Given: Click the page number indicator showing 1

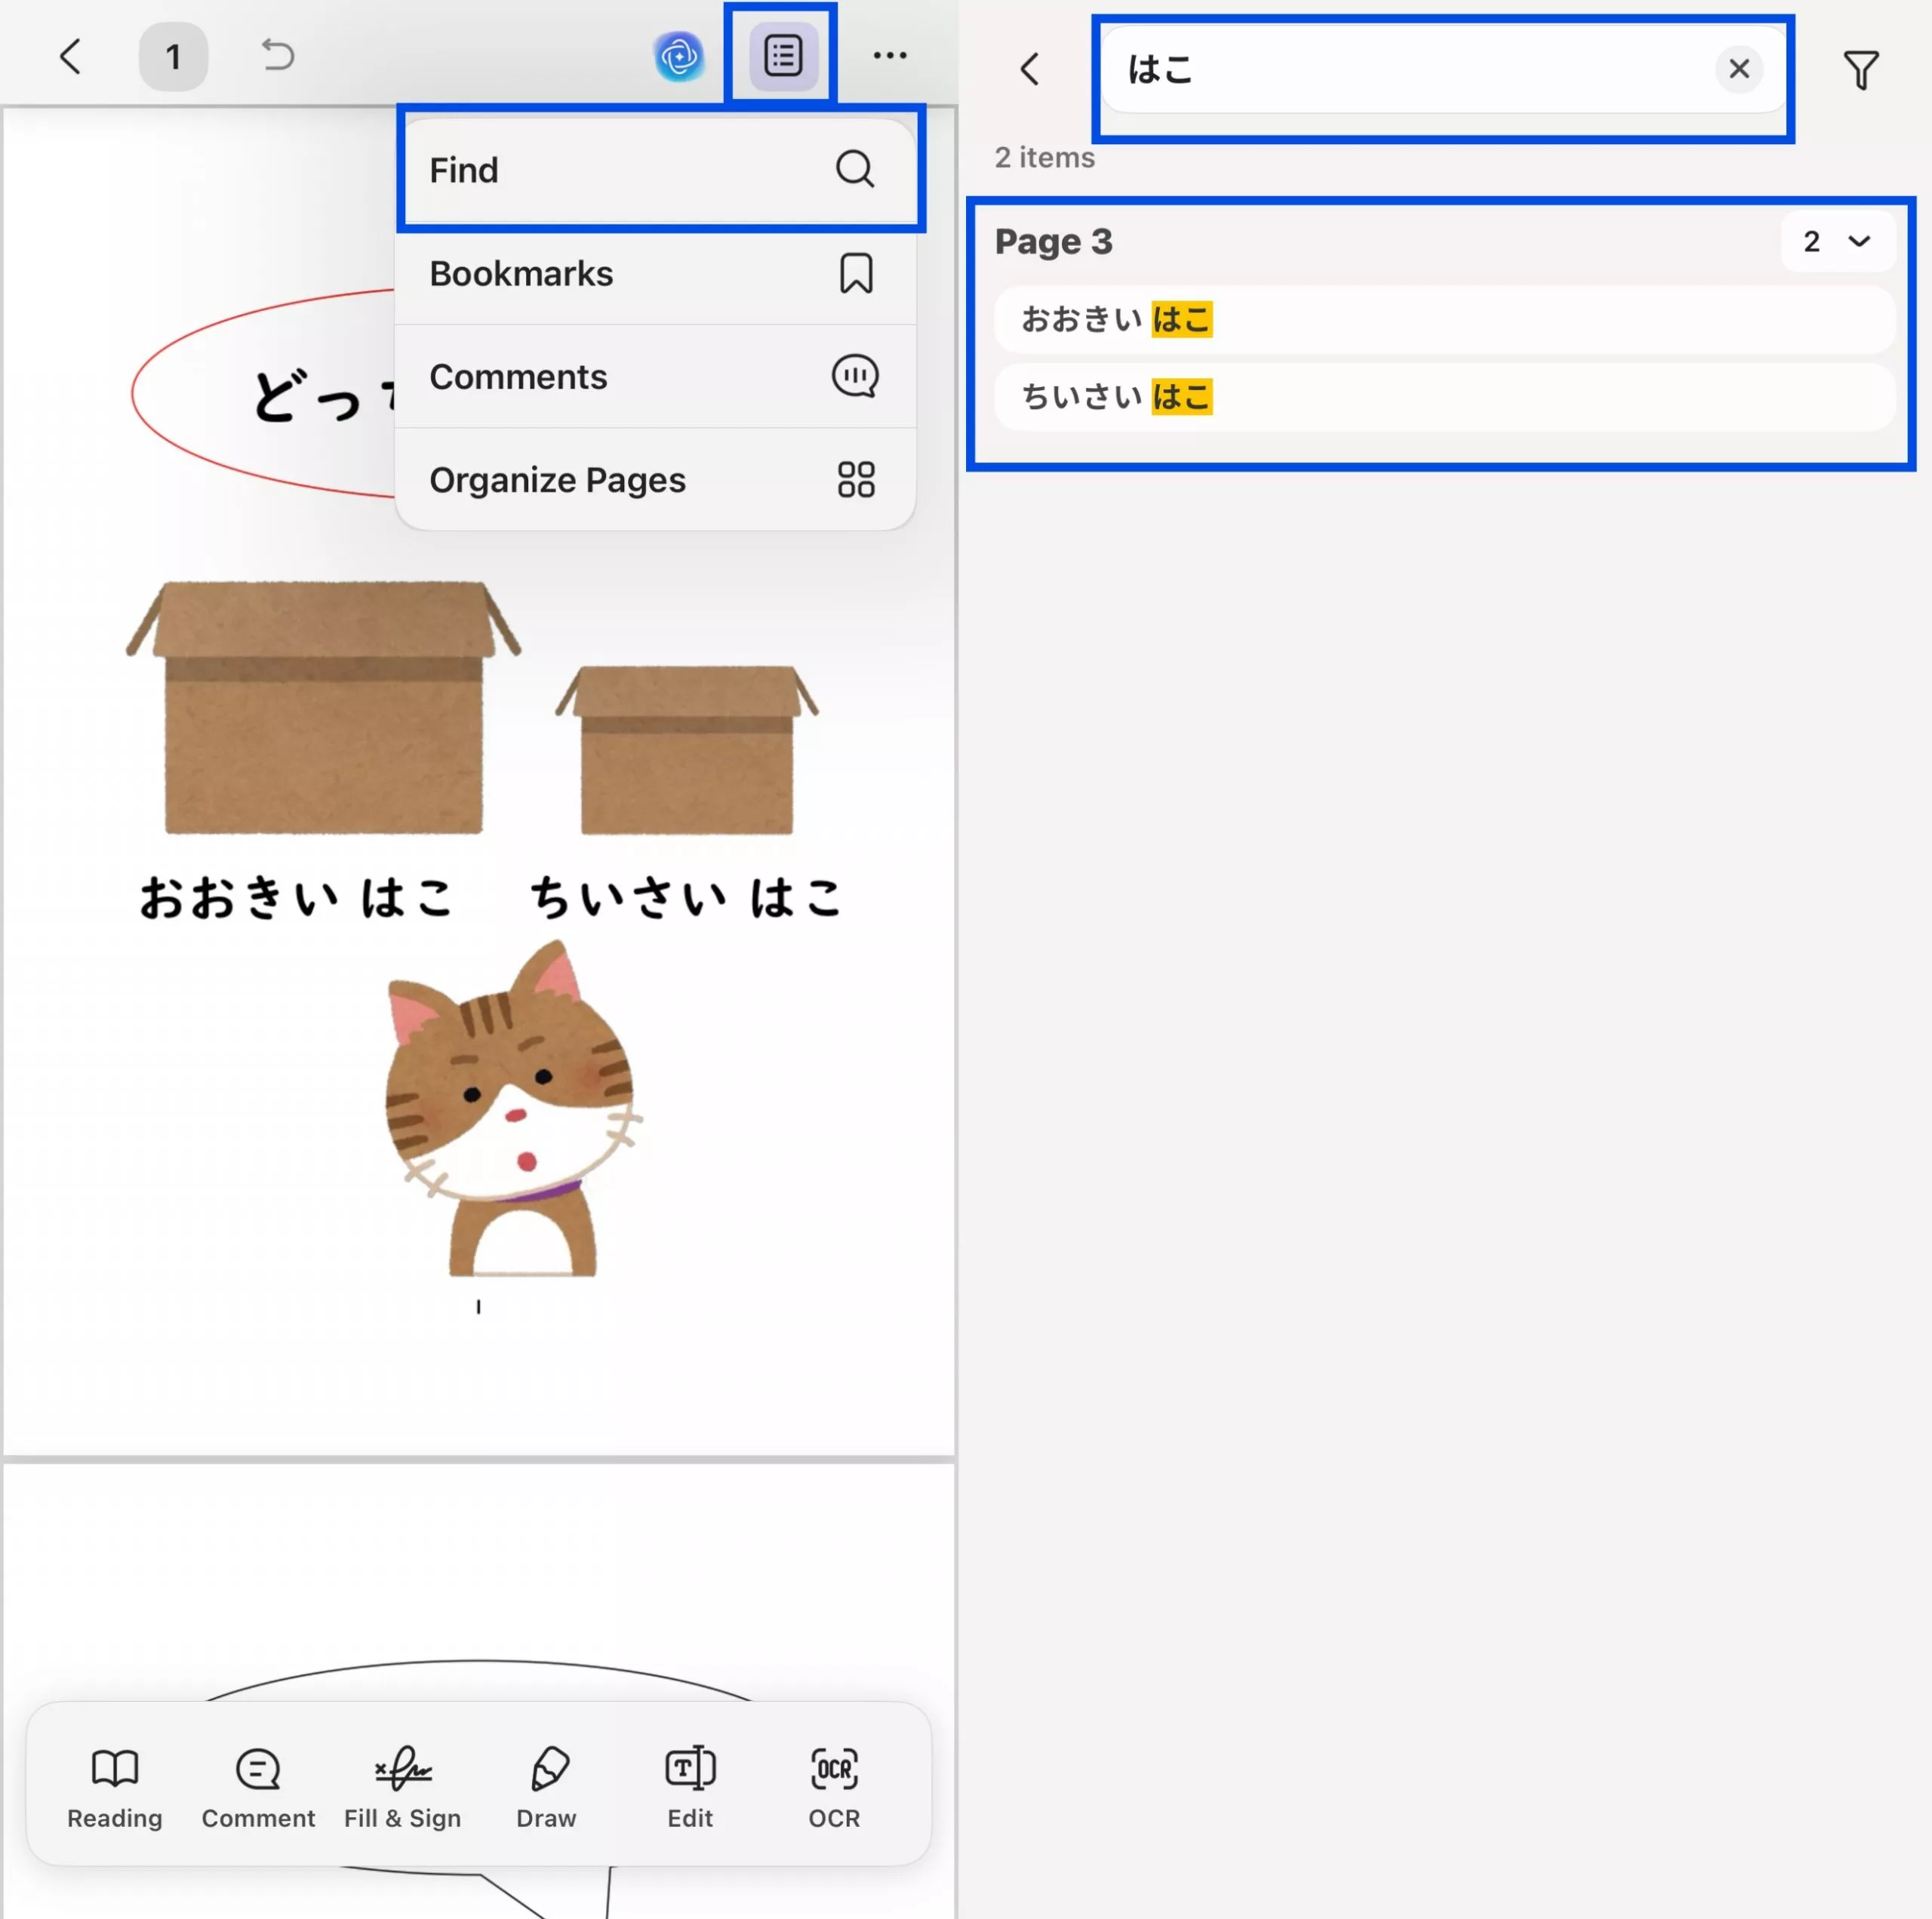Looking at the screenshot, I should point(173,57).
